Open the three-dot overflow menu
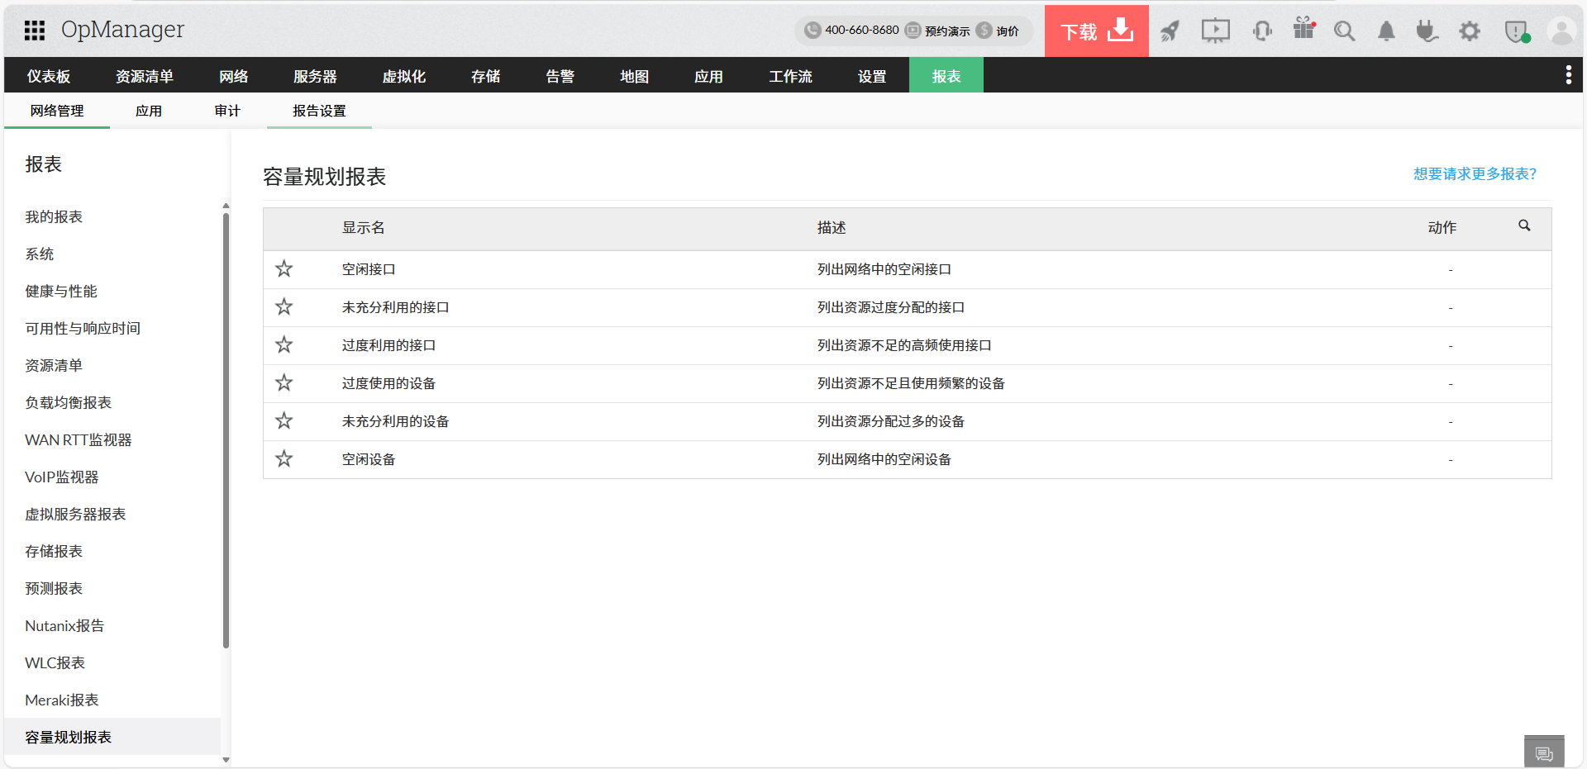The height and width of the screenshot is (769, 1587). [x=1569, y=74]
